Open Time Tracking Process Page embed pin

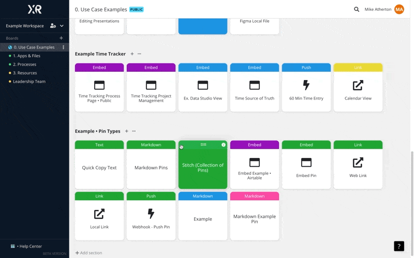pyautogui.click(x=99, y=87)
